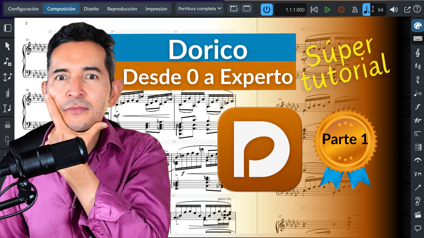Toggle the quarter note tempo mode button
Image resolution: width=424 pixels, height=238 pixels.
point(366,10)
